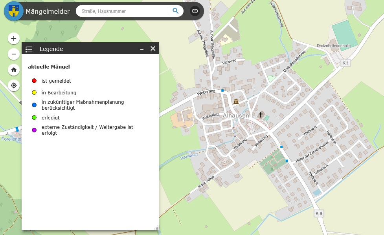Type in the Straße, Hausnummer search field
The width and height of the screenshot is (384, 235).
coord(123,11)
